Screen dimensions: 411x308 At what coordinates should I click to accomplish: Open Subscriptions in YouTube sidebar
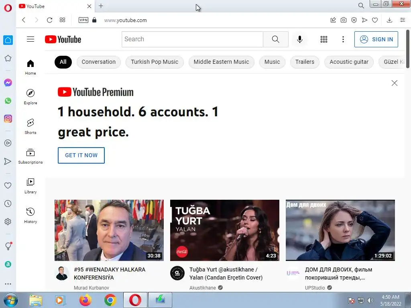[x=31, y=156]
